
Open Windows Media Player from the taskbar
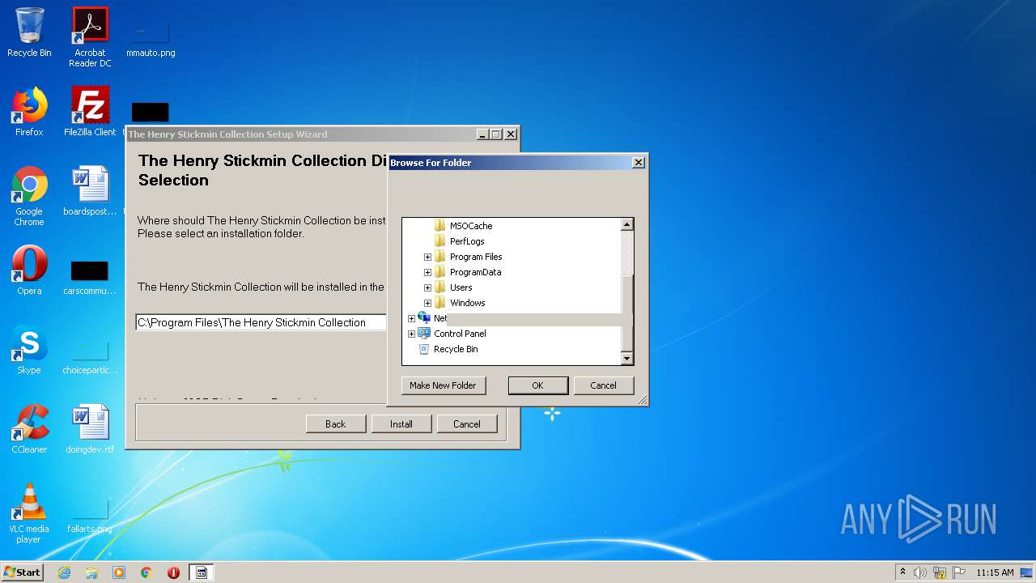[119, 572]
